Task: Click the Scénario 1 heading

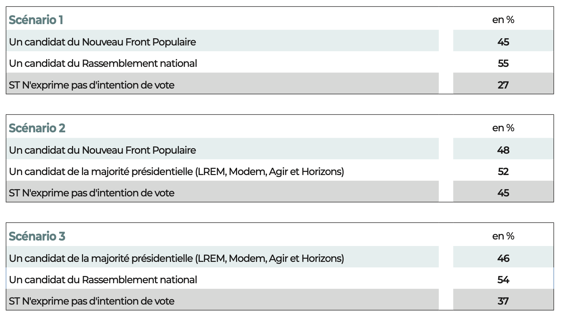Action: [36, 20]
